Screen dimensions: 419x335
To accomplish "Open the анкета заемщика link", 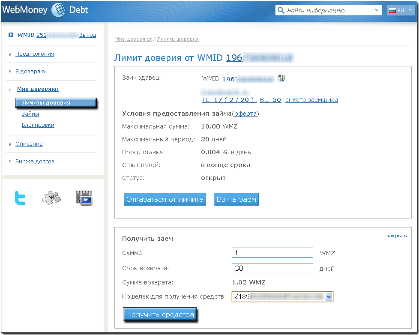I will (311, 100).
